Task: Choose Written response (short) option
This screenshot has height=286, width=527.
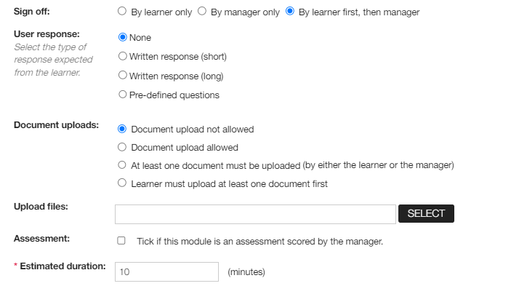Action: tap(123, 56)
